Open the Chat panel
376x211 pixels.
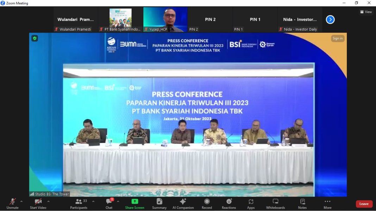point(109,204)
